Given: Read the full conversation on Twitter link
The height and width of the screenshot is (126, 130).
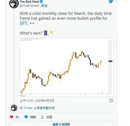Looking at the screenshot, I should 37,108.
